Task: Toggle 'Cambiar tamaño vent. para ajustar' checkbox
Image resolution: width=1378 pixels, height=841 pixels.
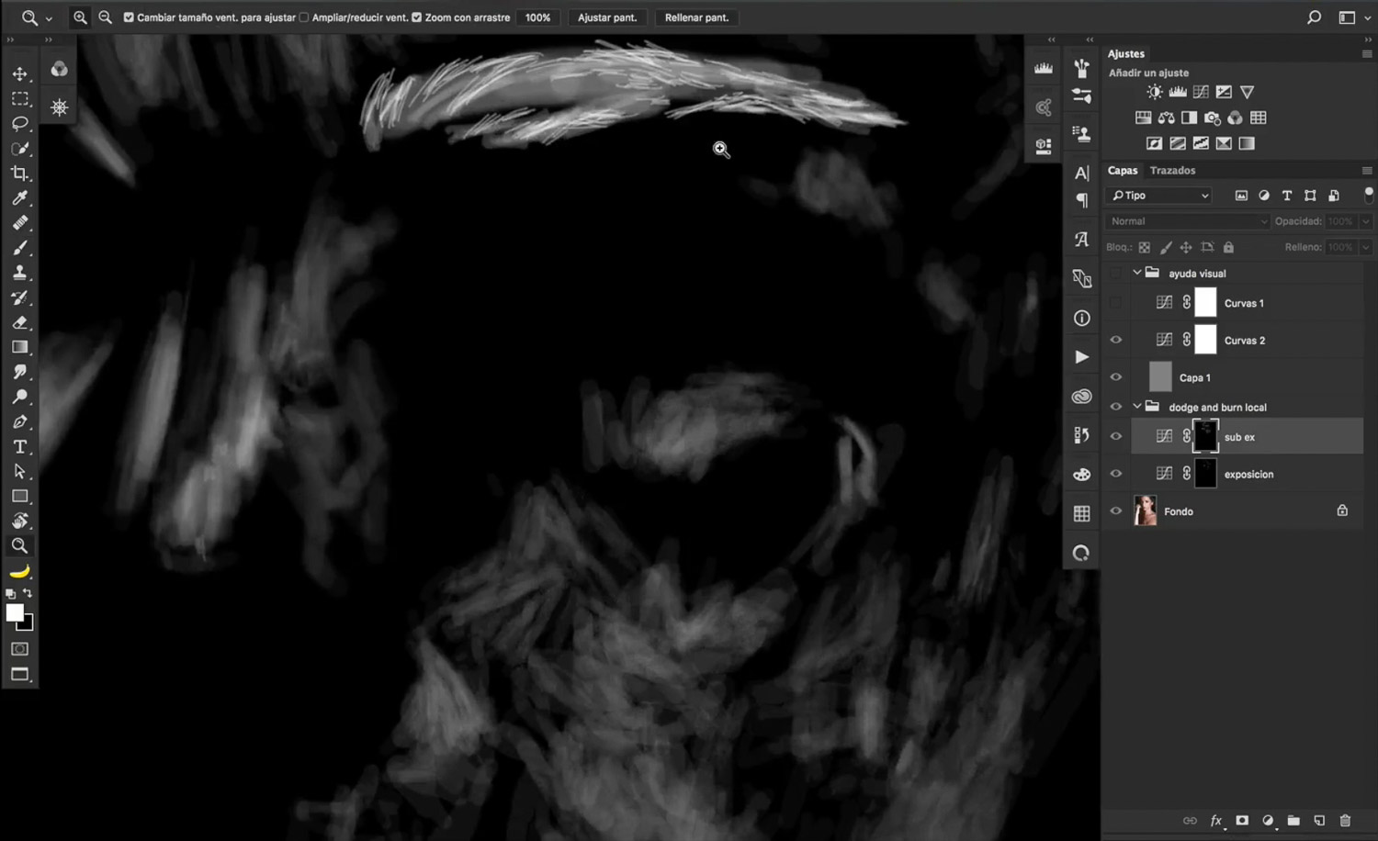Action: tap(129, 17)
